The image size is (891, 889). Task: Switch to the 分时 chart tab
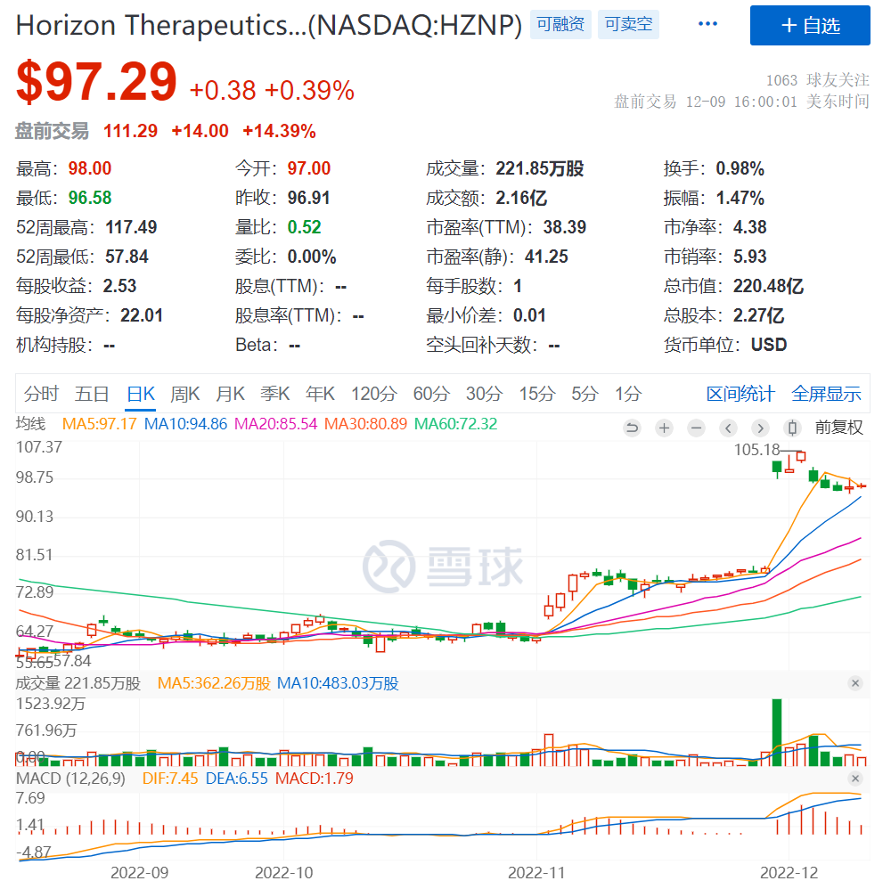(x=42, y=394)
